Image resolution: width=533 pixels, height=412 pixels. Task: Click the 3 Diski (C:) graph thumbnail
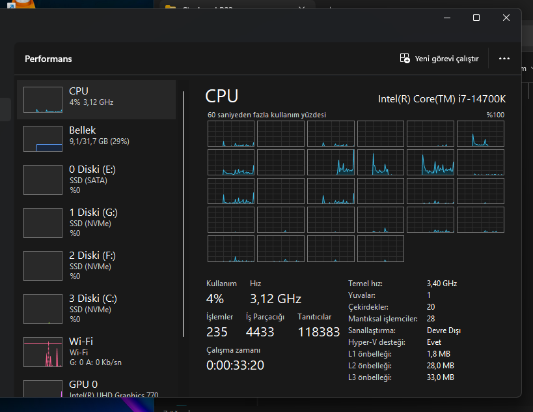point(43,309)
